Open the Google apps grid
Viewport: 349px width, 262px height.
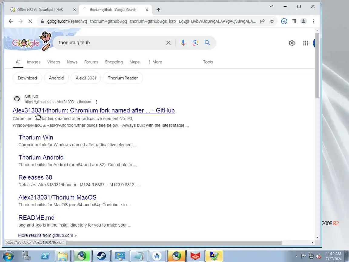(306, 43)
